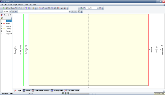Open the Help menu
This screenshot has height=95, width=165.
35,5
